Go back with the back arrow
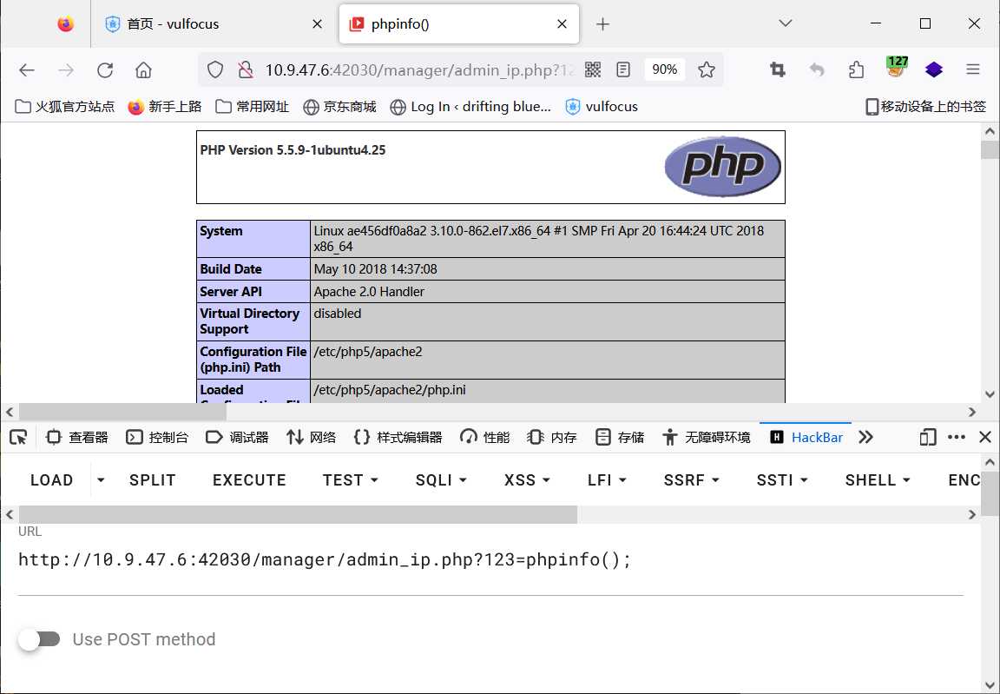 coord(27,70)
